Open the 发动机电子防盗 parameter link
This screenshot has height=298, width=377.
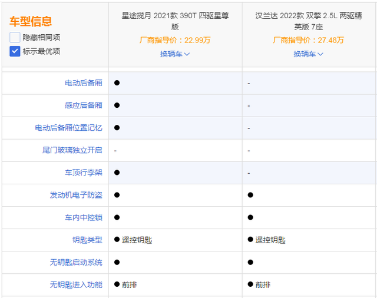pyautogui.click(x=76, y=195)
